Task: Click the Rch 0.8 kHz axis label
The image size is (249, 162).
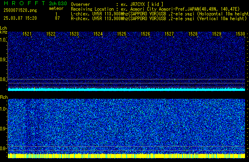Action: [x=3, y=148]
